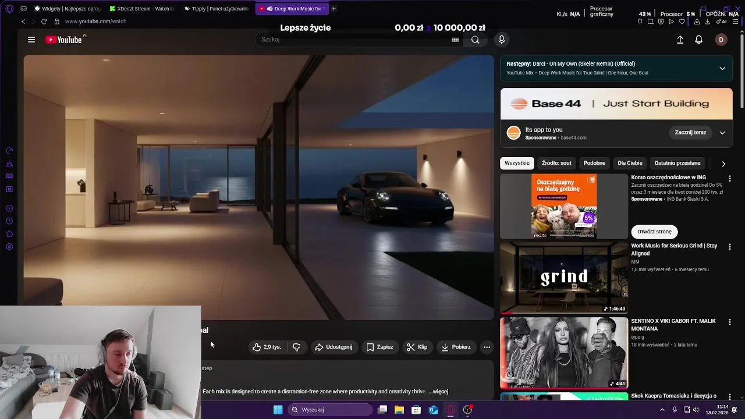Open Outlook from taskbar
The image size is (745, 419).
point(434,410)
